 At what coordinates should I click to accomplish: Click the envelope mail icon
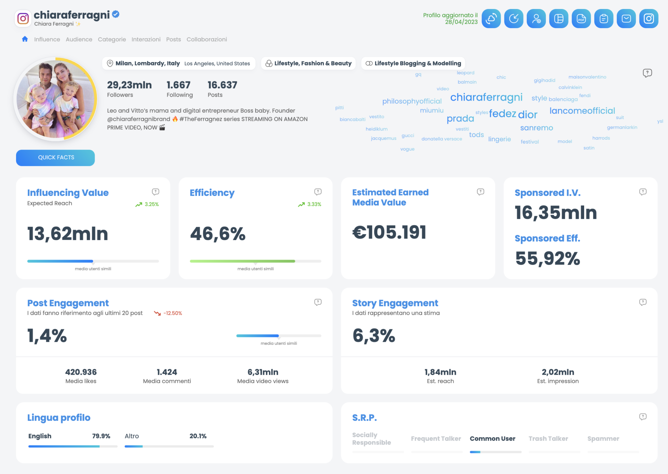[x=626, y=18]
